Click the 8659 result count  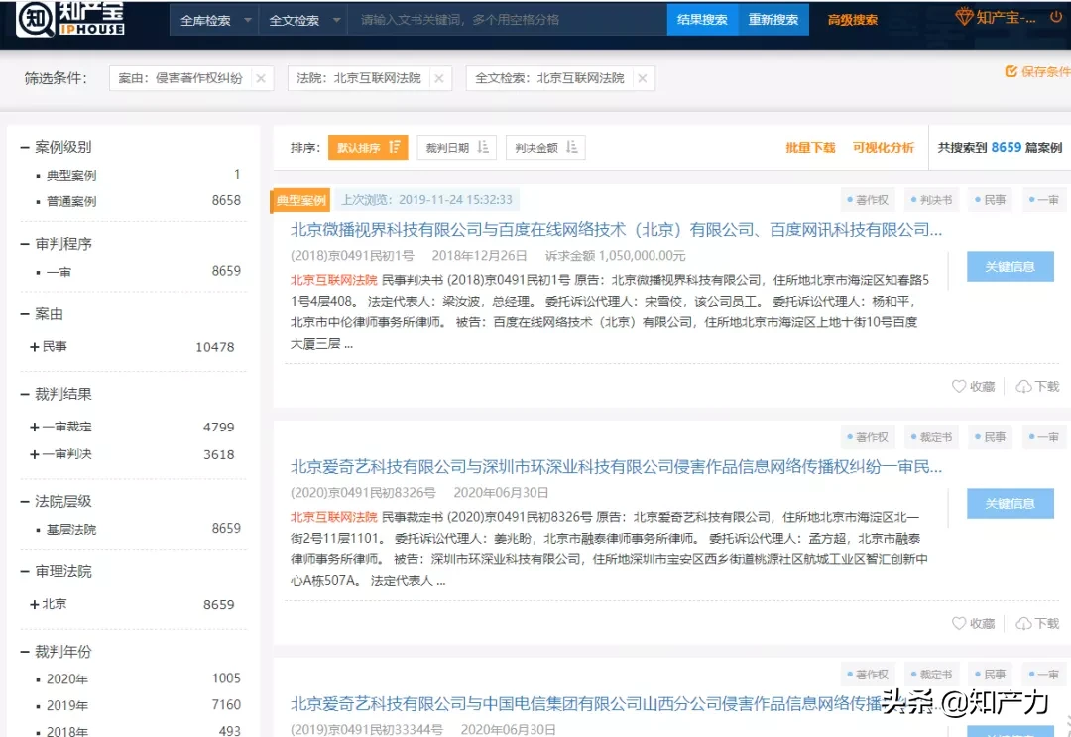click(x=1007, y=148)
